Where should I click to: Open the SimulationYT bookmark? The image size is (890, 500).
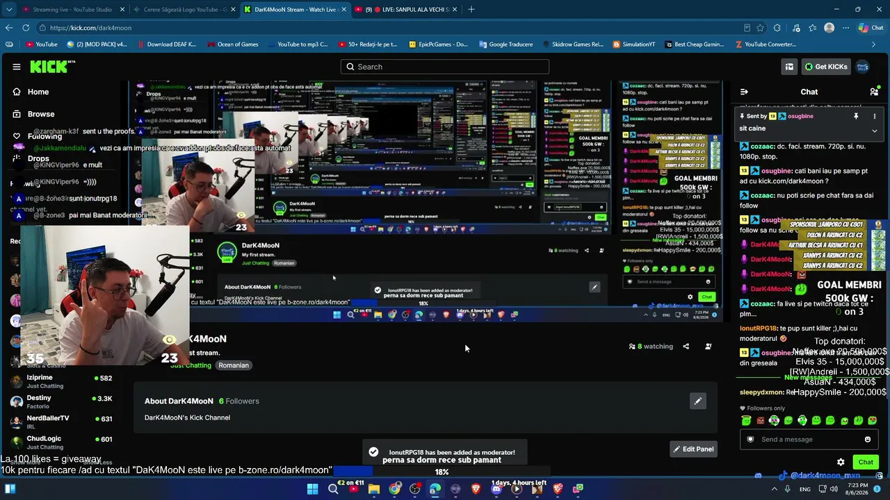[x=633, y=44]
